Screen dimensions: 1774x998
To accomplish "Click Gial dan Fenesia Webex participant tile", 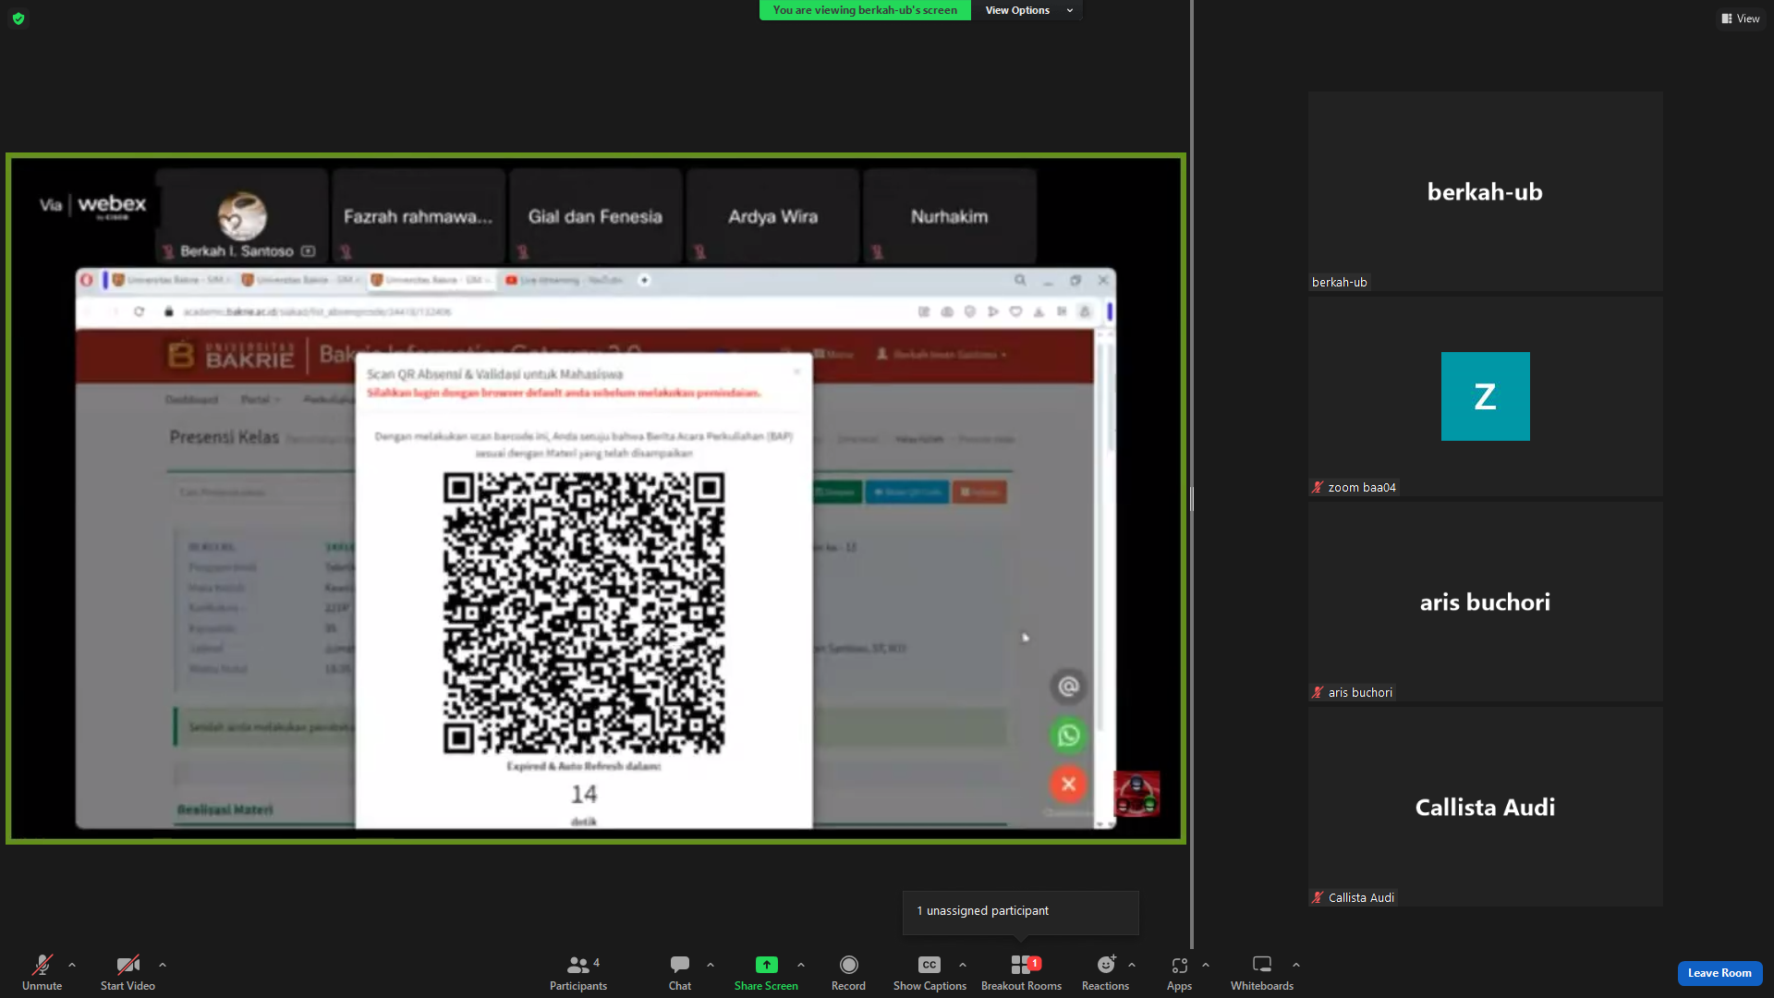I will click(x=595, y=216).
